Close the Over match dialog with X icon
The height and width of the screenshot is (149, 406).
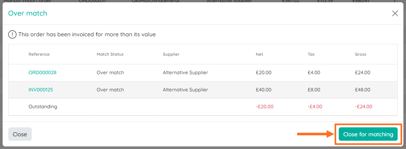pyautogui.click(x=395, y=13)
